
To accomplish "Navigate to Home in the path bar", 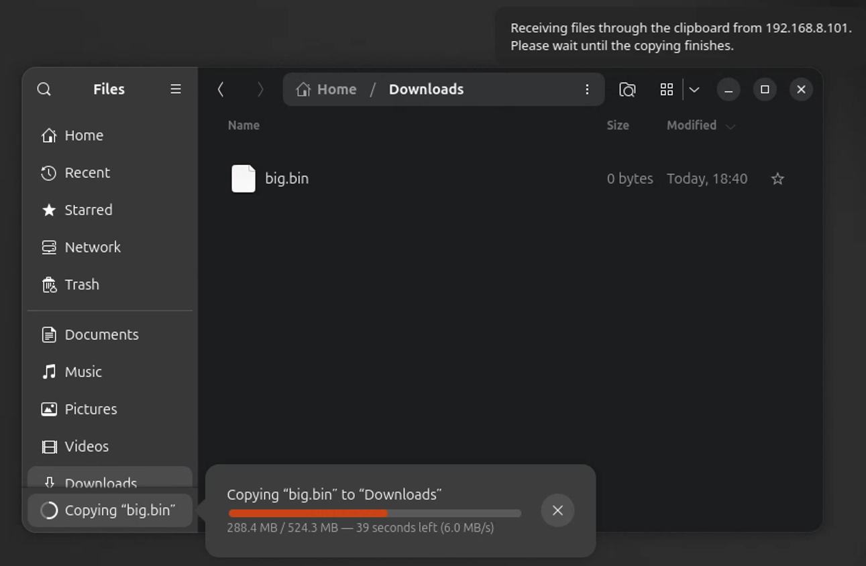I will 327,89.
